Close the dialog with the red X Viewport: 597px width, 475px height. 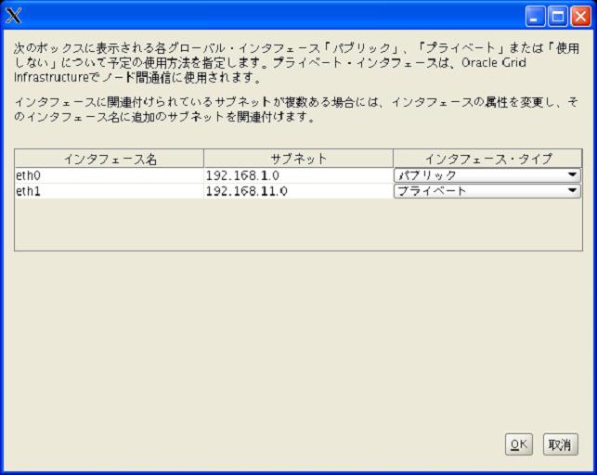tap(581, 17)
